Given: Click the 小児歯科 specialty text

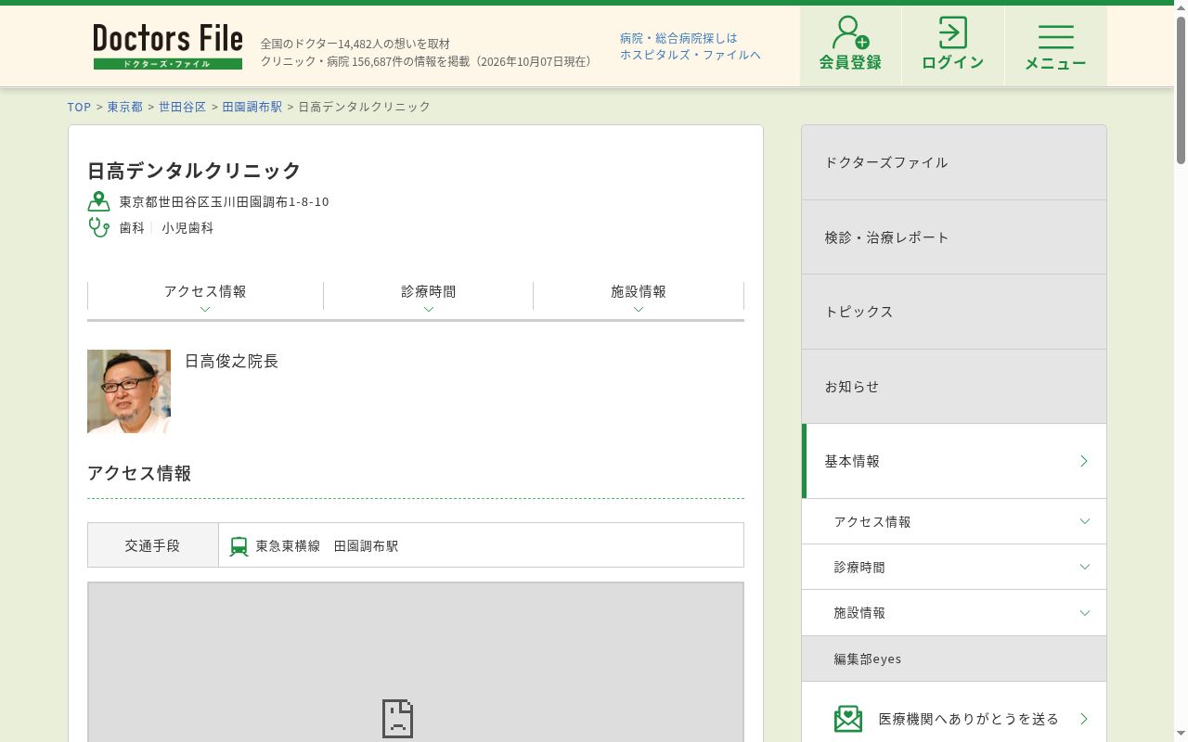Looking at the screenshot, I should point(187,227).
